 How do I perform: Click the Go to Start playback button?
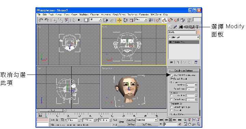click(161, 120)
